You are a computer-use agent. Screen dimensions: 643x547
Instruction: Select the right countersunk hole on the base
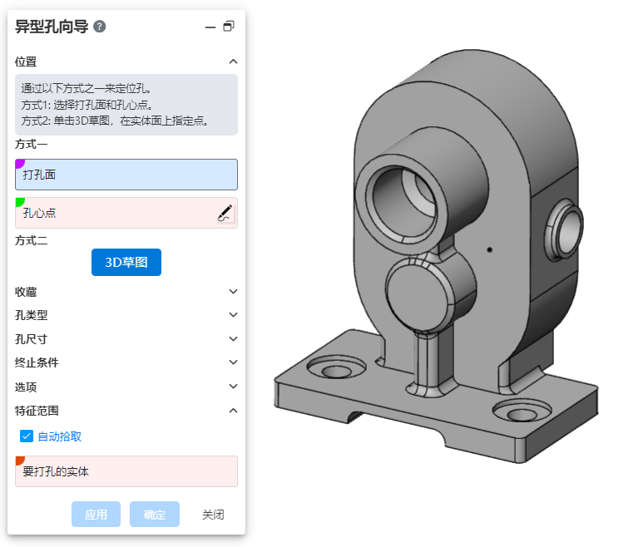(522, 411)
